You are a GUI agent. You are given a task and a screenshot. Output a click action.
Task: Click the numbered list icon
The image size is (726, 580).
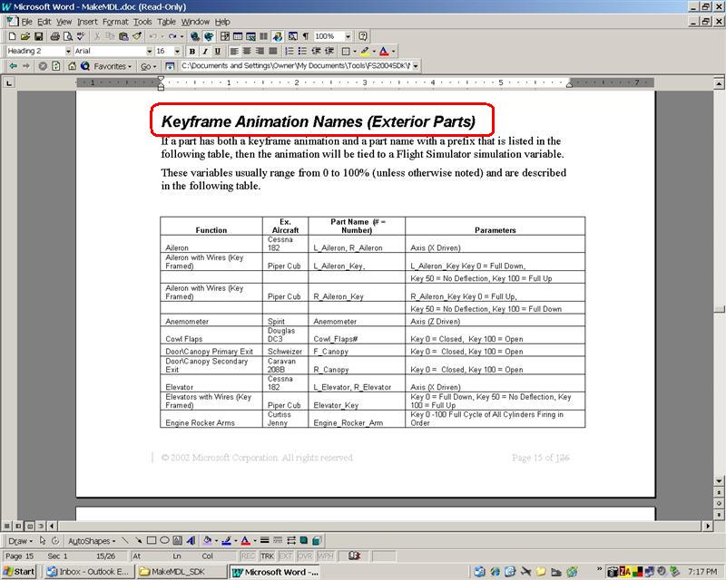pyautogui.click(x=289, y=51)
